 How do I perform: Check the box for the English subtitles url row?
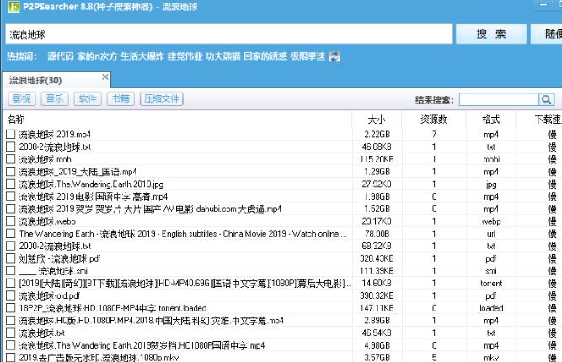pyautogui.click(x=11, y=233)
